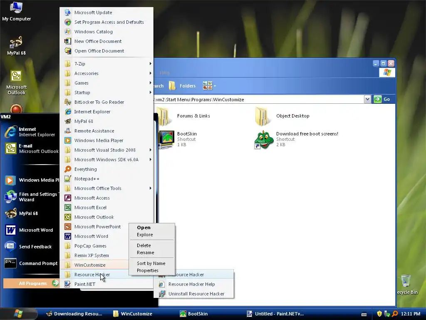Open the Views dropdown in Explorer toolbar
Image resolution: width=426 pixels, height=320 pixels.
tap(209, 86)
